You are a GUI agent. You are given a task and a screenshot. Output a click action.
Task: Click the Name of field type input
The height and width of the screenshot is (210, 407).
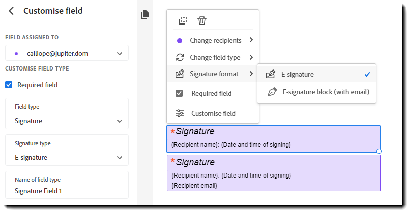pos(67,191)
